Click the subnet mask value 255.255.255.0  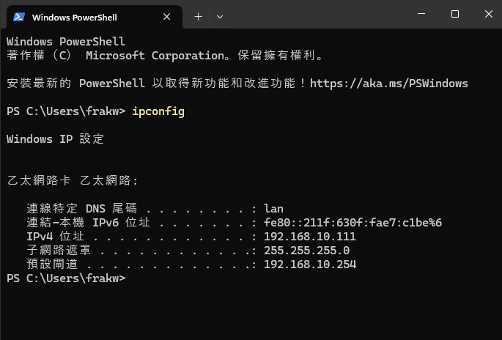306,251
